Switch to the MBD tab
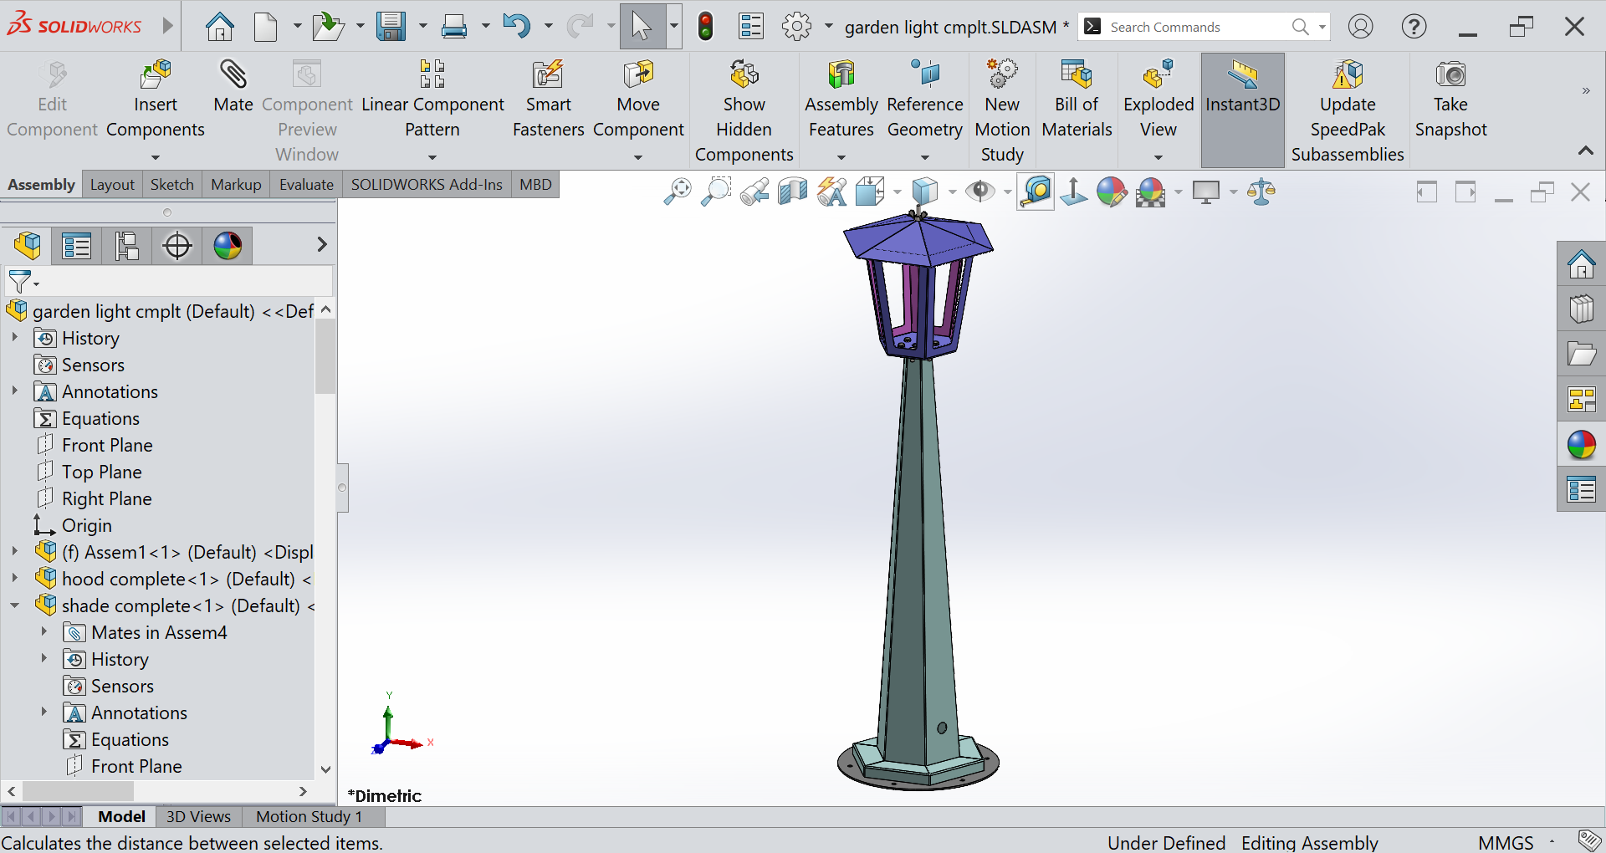This screenshot has height=853, width=1606. pos(535,185)
